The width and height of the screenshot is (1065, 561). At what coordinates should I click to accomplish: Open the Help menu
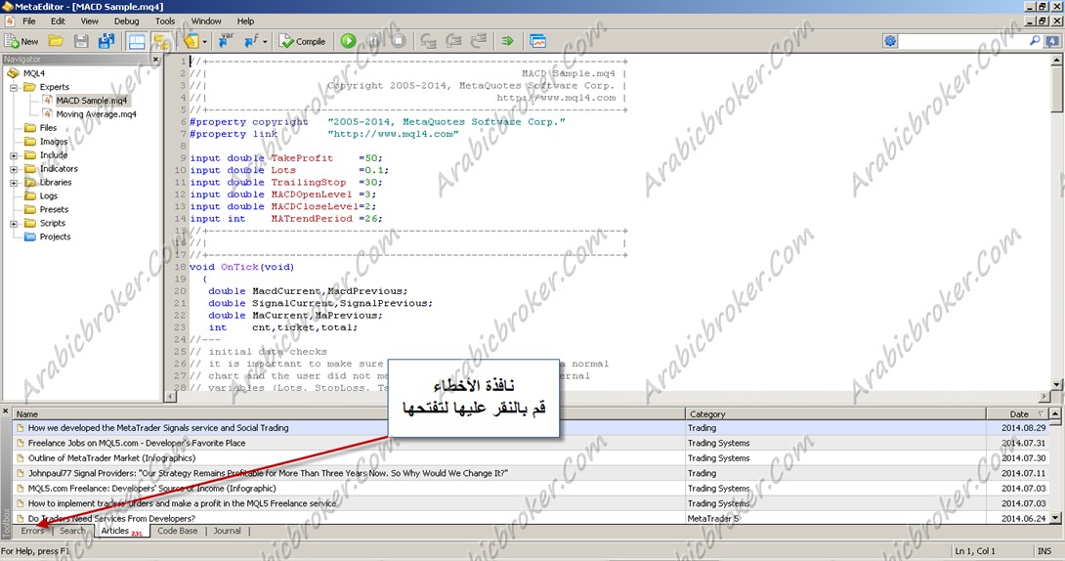click(245, 22)
